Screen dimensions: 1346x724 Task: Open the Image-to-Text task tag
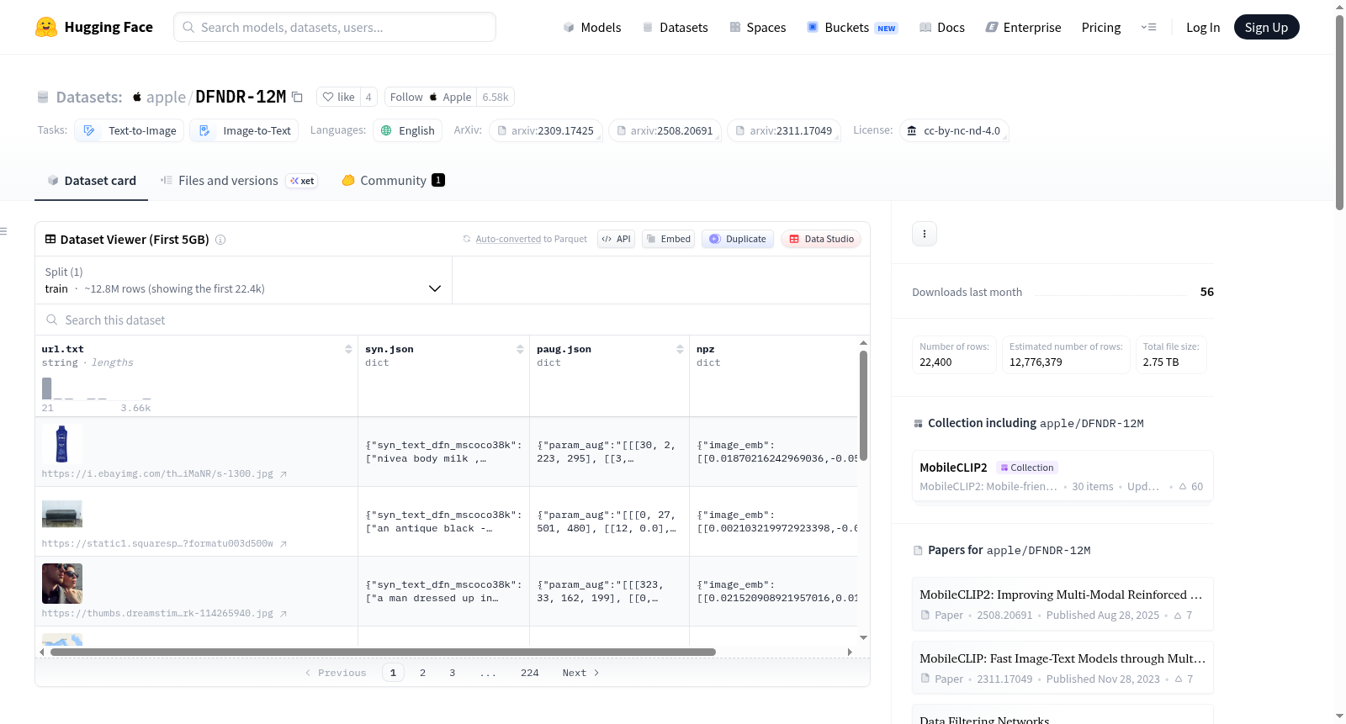(244, 130)
